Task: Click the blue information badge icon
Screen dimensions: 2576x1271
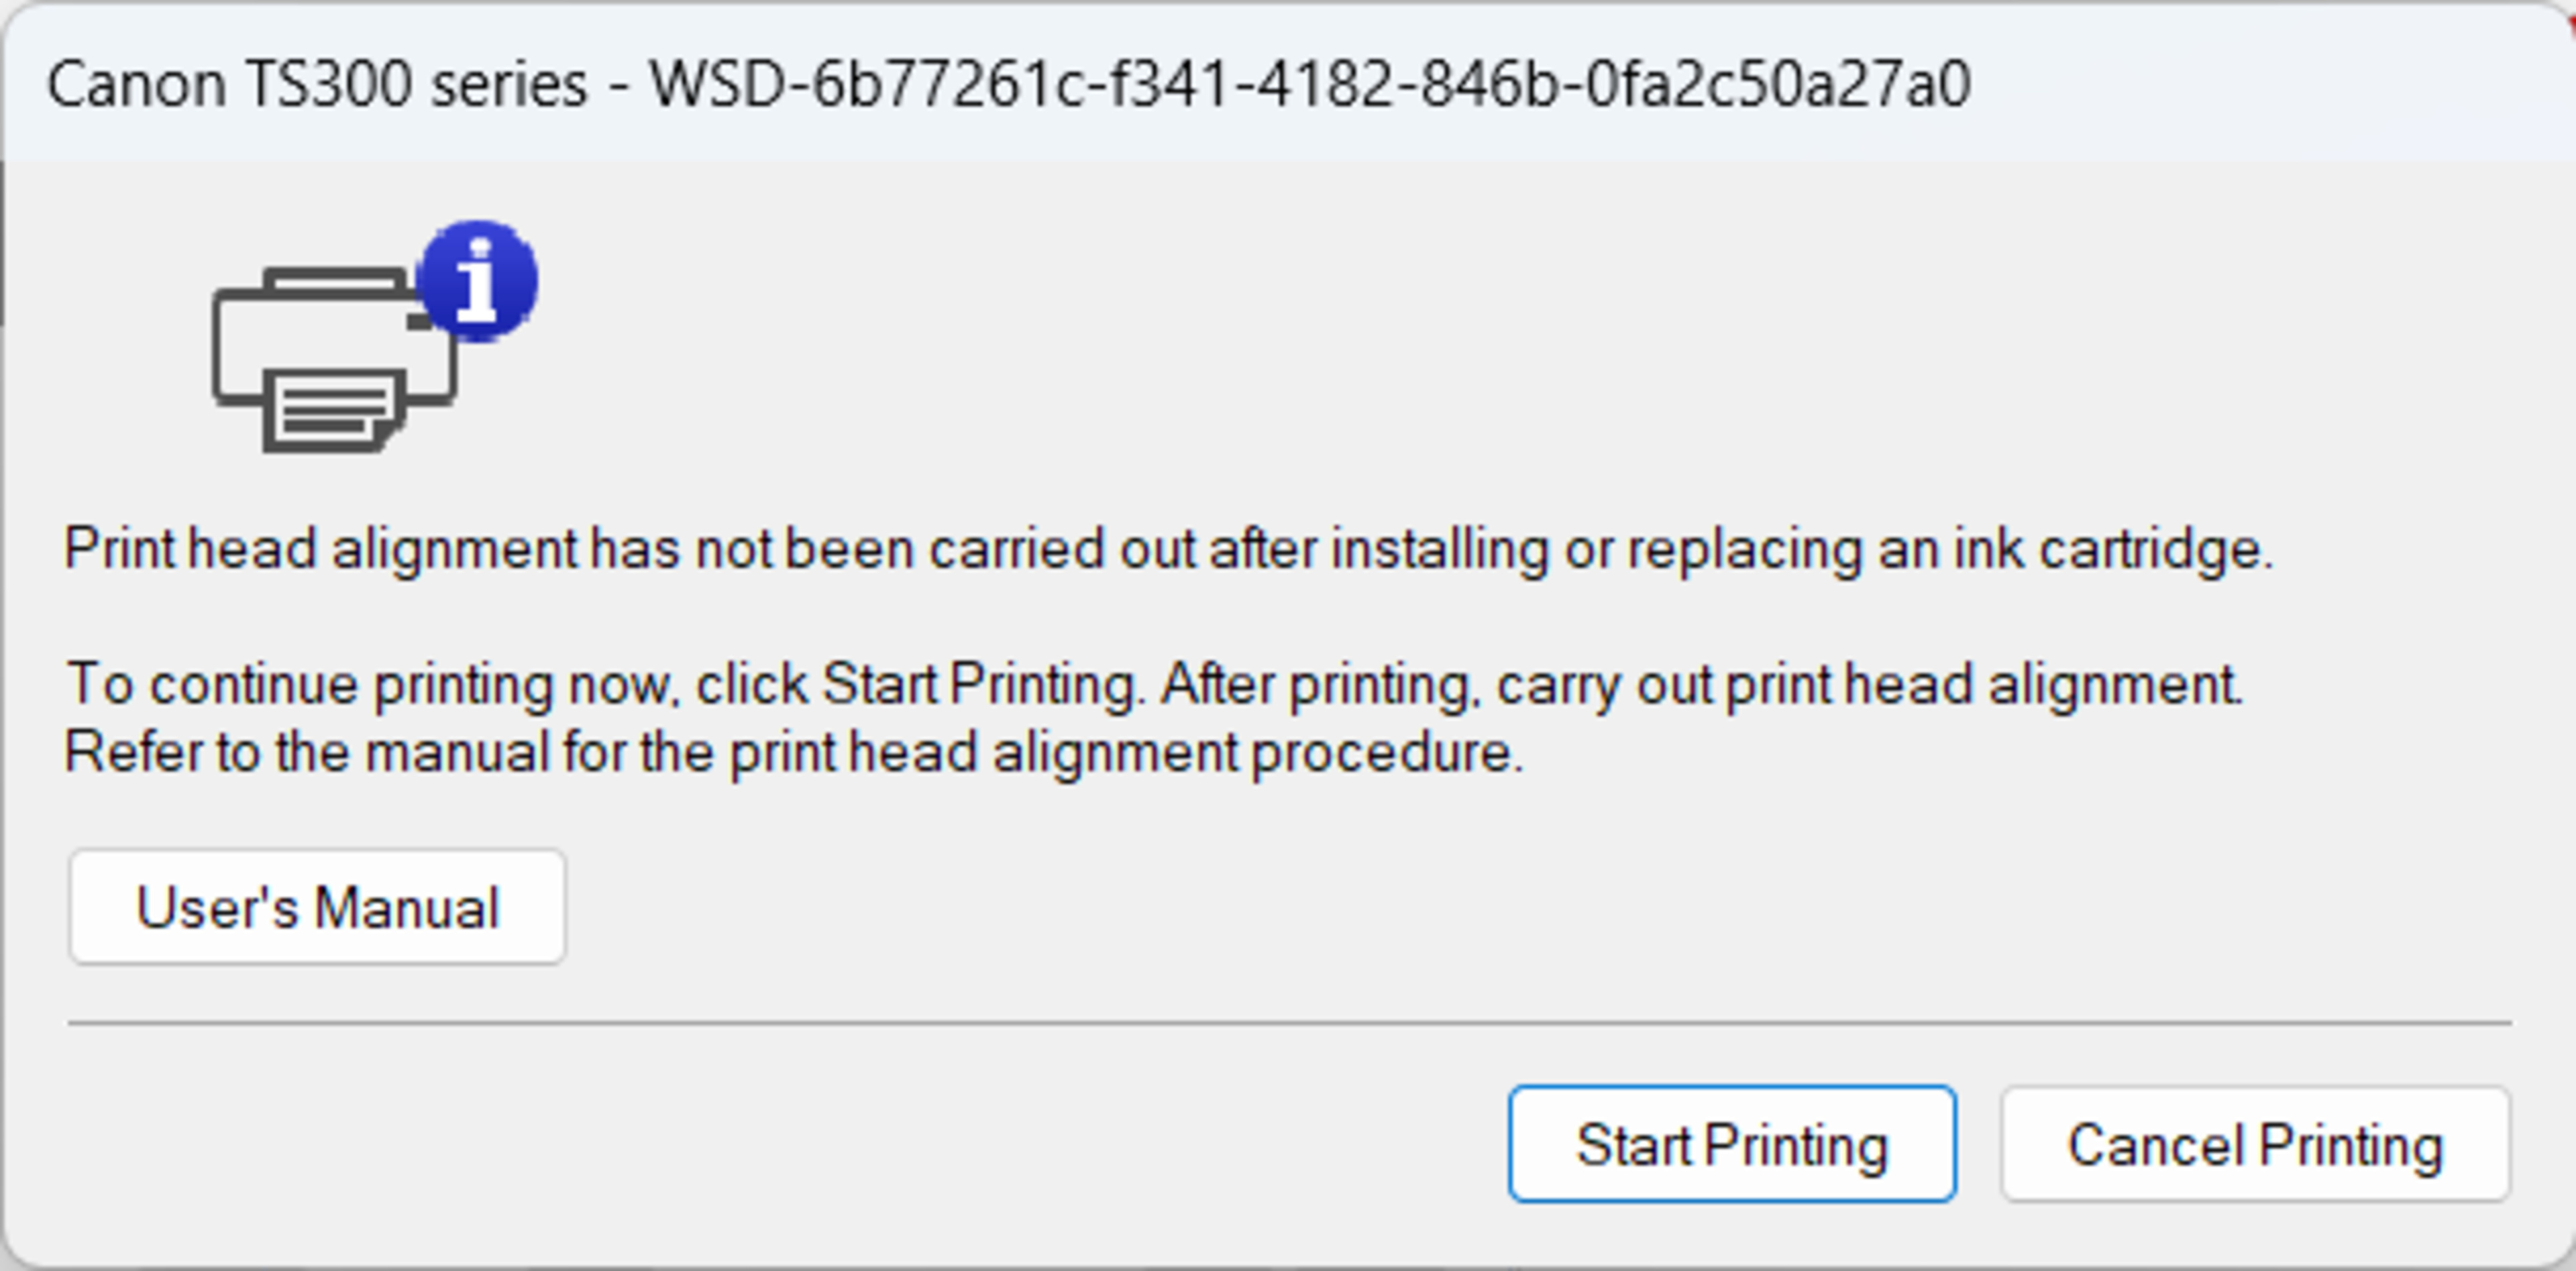Action: pos(478,281)
